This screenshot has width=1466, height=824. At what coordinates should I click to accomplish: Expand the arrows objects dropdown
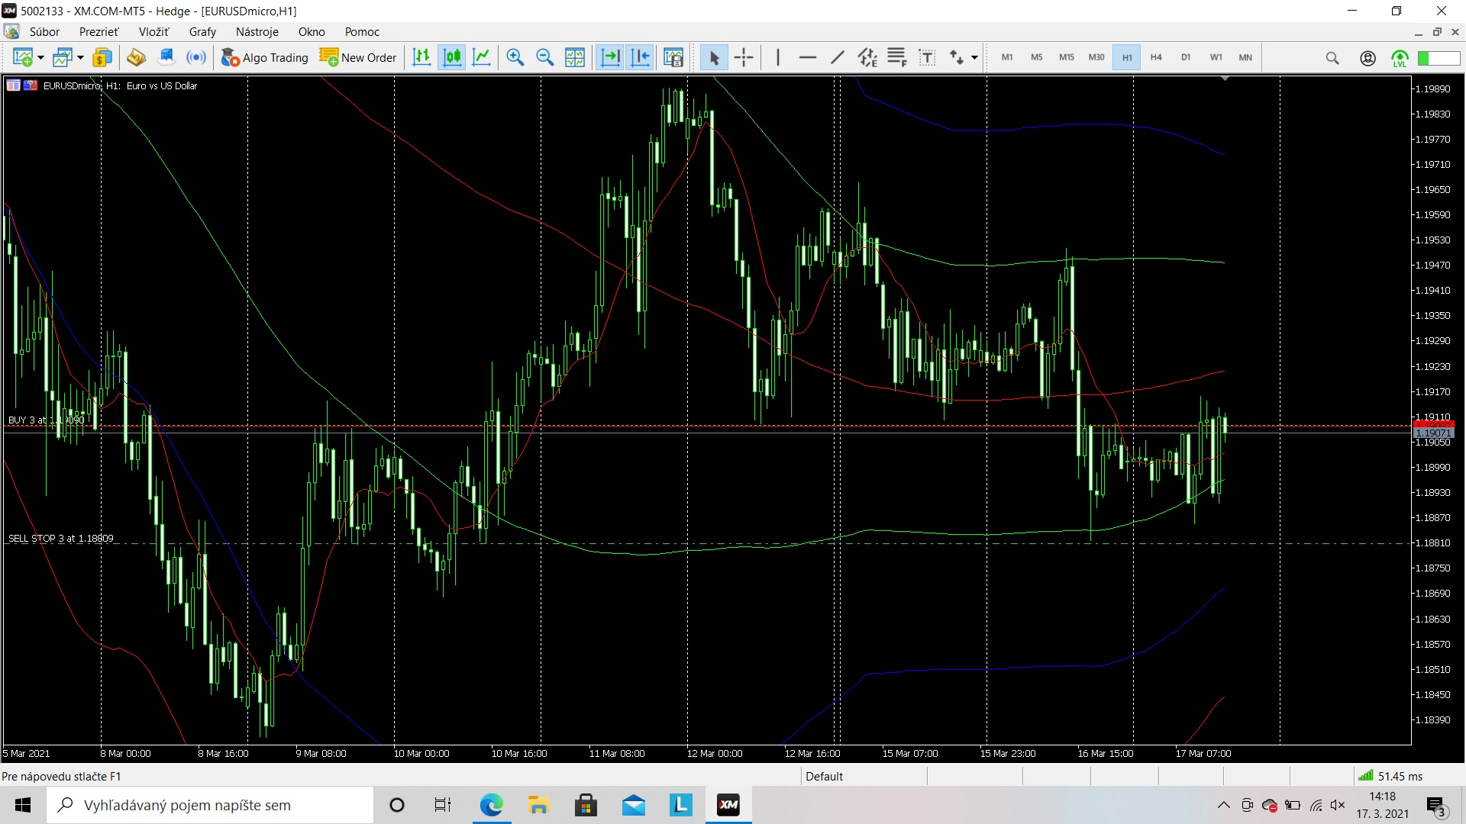click(x=974, y=58)
